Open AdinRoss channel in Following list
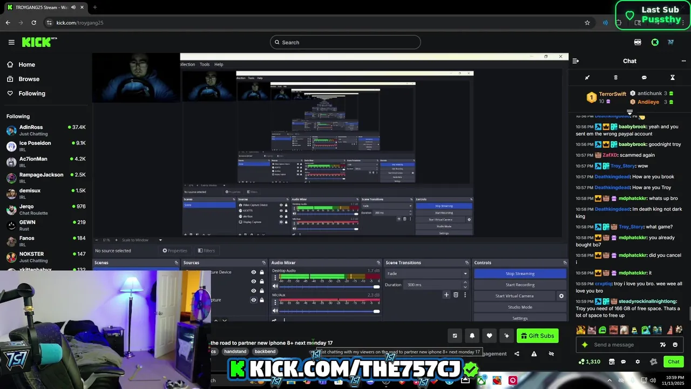Viewport: 691px width, 389px height. 46,130
